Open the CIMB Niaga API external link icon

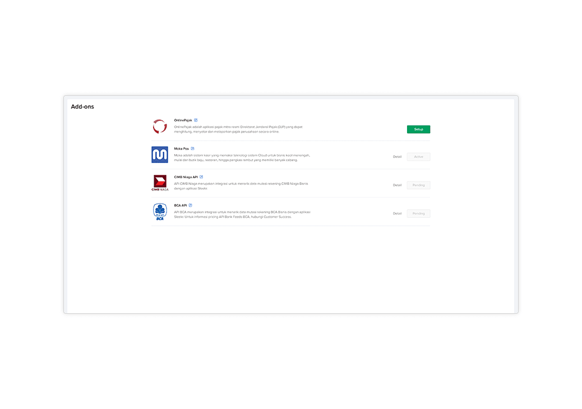201,177
